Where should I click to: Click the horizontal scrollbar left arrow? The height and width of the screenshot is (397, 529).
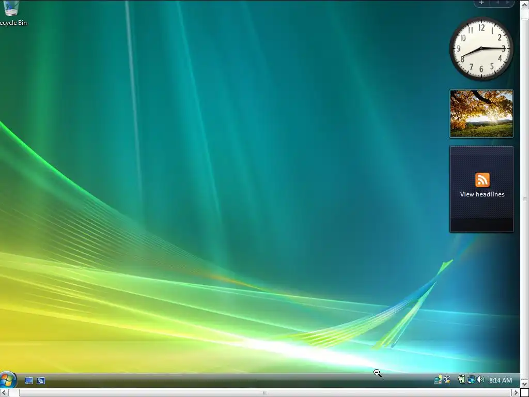point(4,393)
